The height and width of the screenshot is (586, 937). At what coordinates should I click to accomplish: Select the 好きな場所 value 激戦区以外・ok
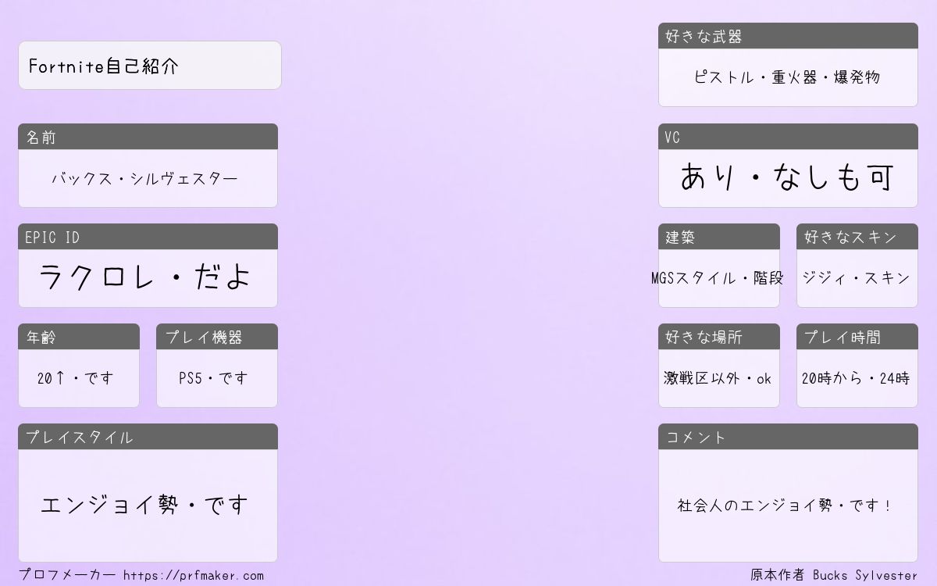click(x=718, y=378)
